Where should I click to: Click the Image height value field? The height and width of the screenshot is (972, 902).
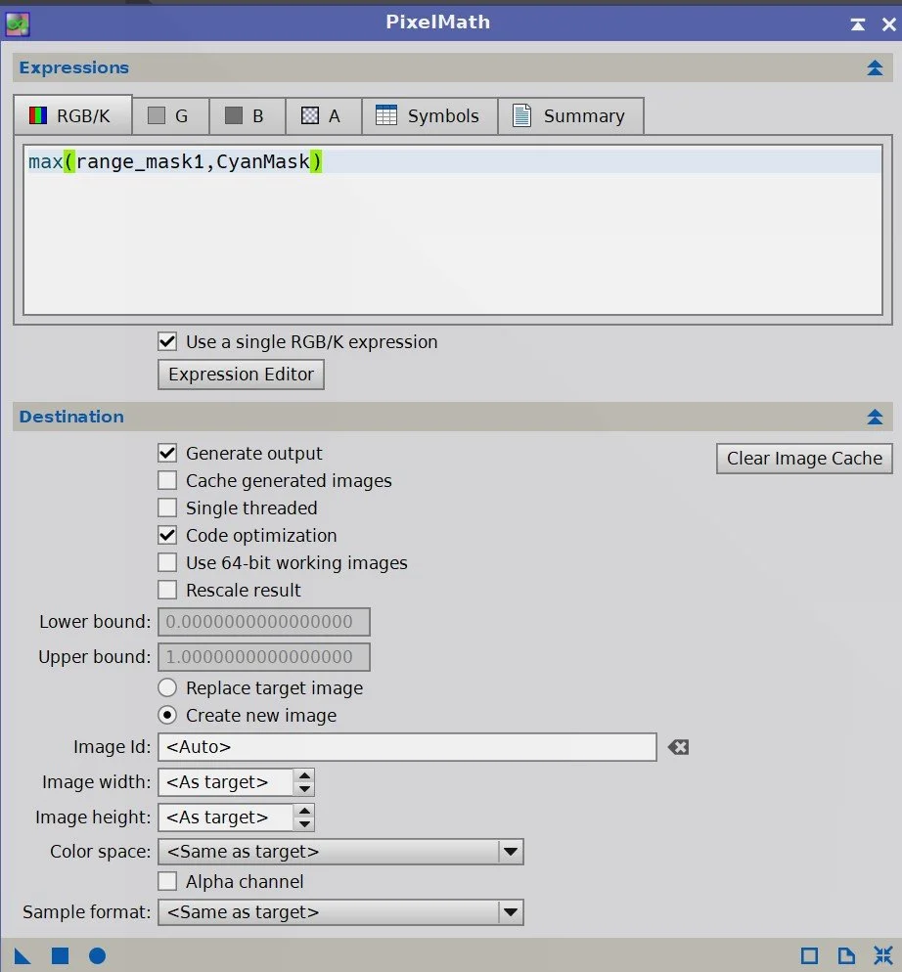[226, 817]
